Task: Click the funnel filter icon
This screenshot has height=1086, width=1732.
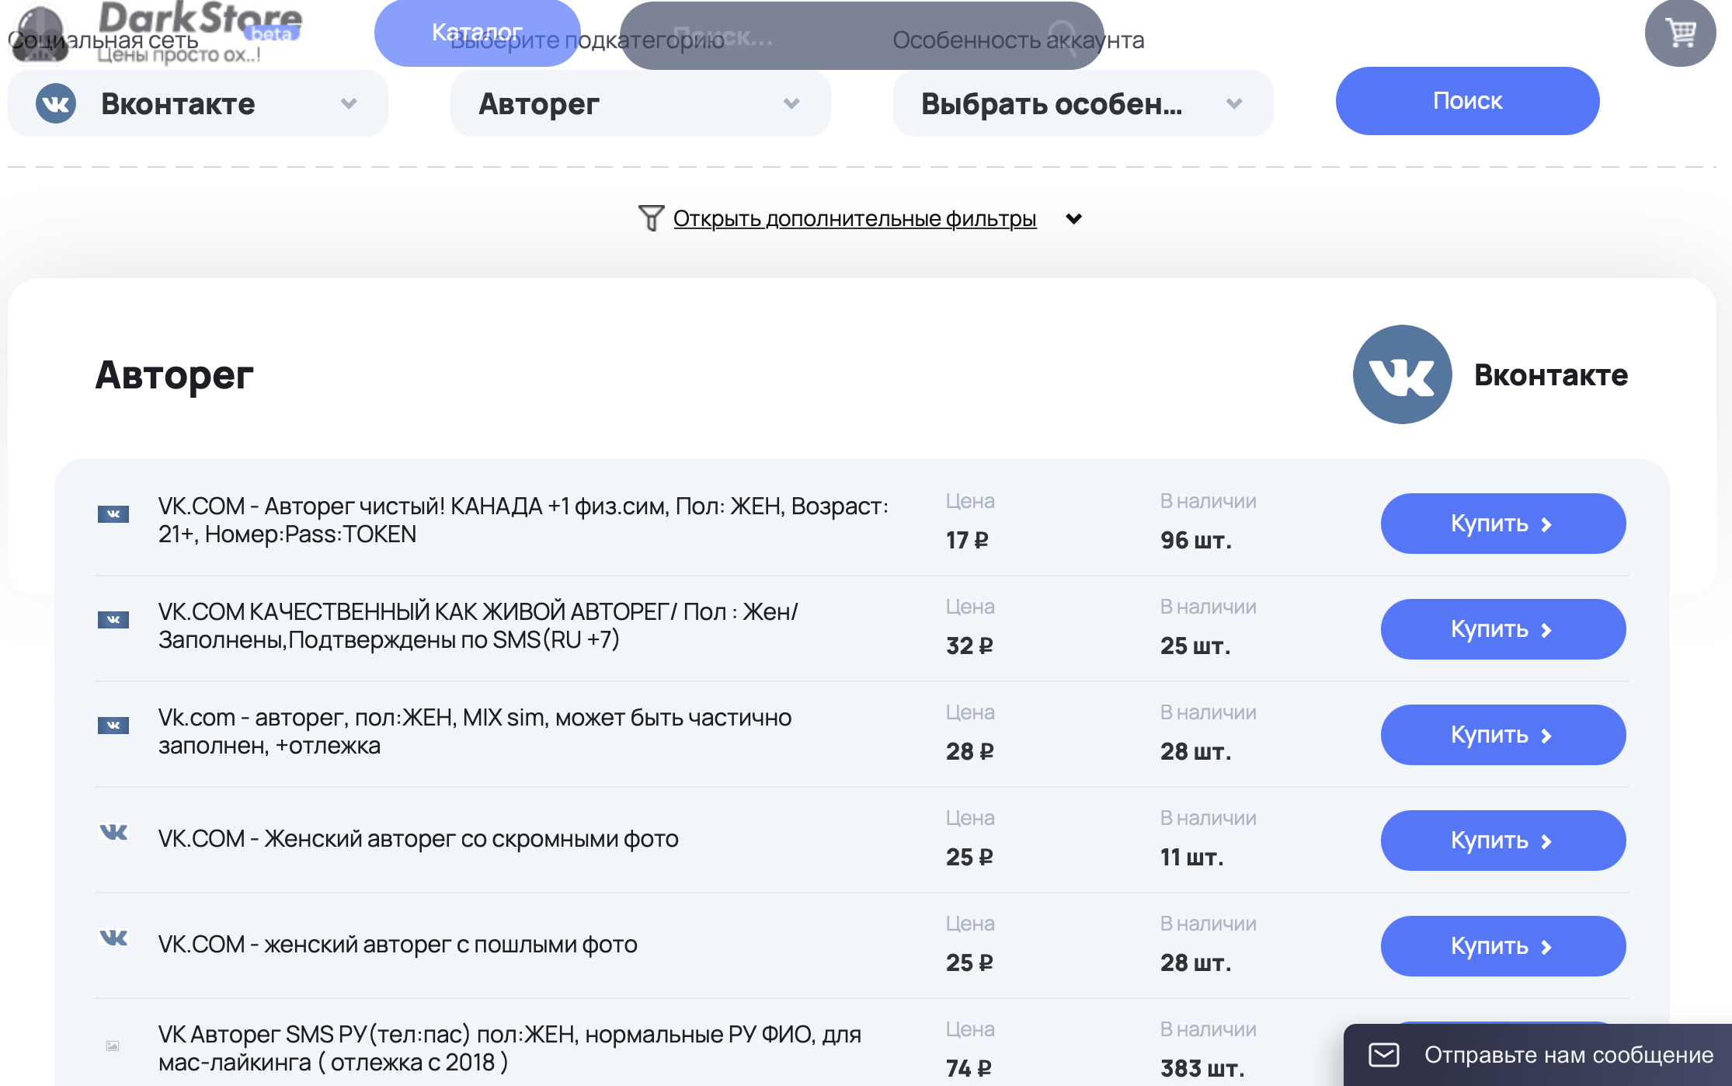Action: coord(651,218)
